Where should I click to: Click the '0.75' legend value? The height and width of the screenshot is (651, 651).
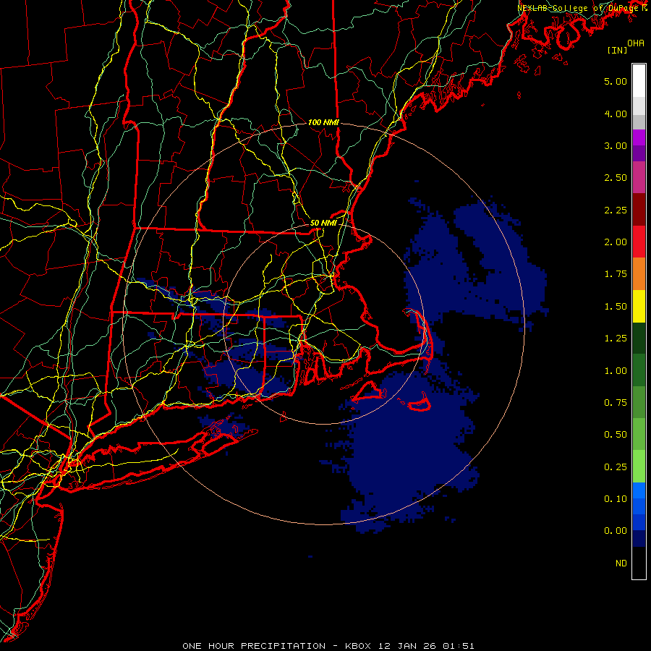pyautogui.click(x=616, y=403)
